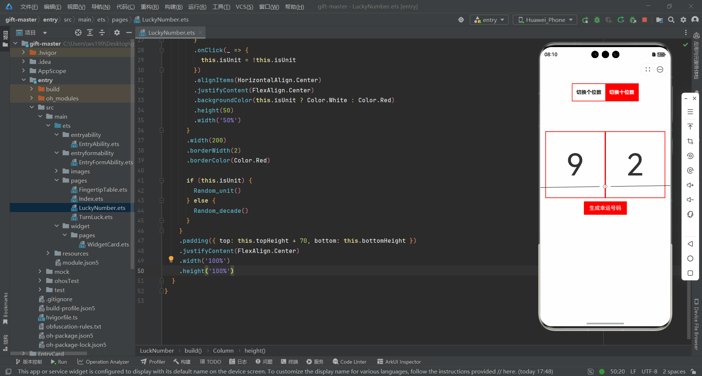
Task: Switch to the LuckyNumber.ets editor tab
Action: click(170, 32)
